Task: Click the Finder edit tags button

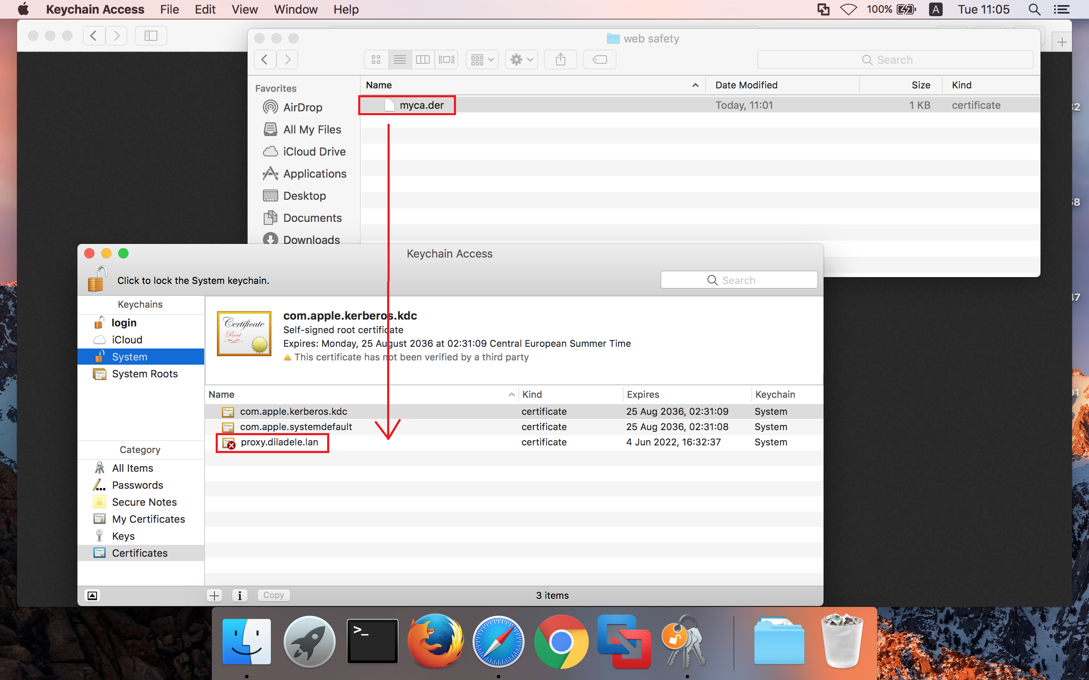Action: click(599, 59)
